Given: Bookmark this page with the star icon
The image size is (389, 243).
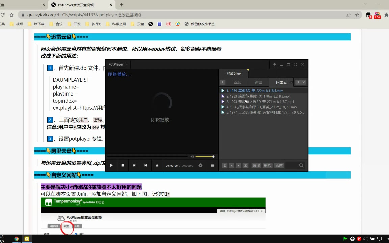Looking at the screenshot, I should 357,15.
